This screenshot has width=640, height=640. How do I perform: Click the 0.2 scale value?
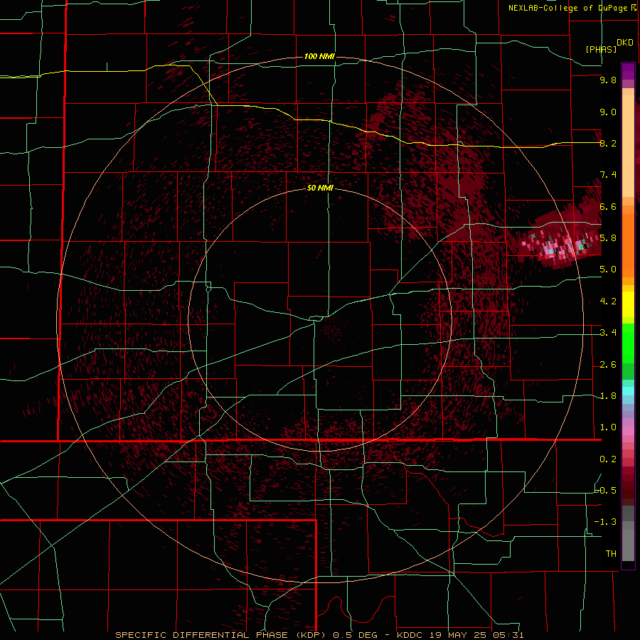608,459
